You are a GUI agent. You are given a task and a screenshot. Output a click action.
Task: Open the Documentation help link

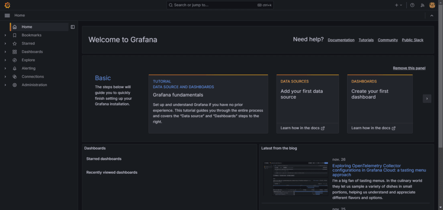tap(341, 40)
